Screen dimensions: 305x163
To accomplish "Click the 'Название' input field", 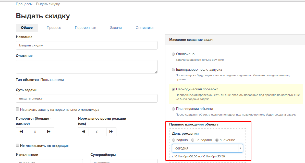I will [x=87, y=45].
